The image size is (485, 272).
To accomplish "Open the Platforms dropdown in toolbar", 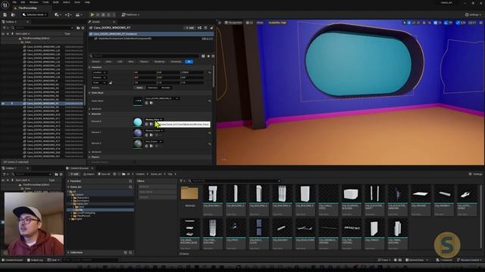I will pos(130,14).
